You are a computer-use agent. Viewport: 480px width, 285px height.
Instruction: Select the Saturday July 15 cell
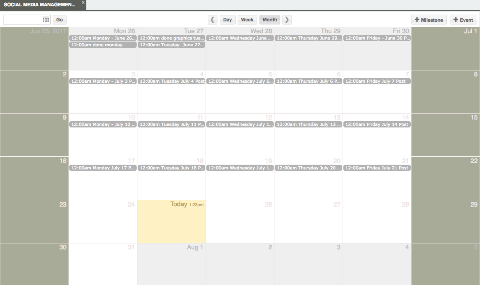pos(446,135)
